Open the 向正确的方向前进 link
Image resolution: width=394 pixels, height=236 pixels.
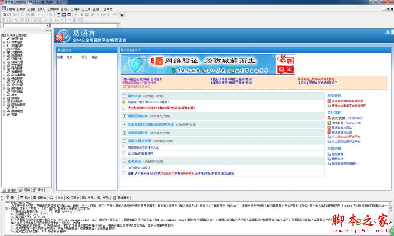(x=139, y=168)
